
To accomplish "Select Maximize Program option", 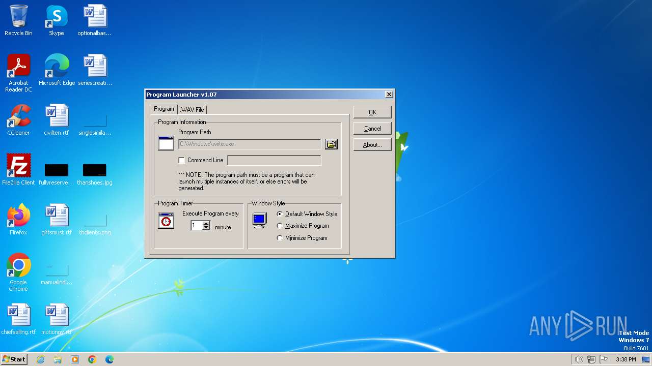I will click(x=280, y=226).
